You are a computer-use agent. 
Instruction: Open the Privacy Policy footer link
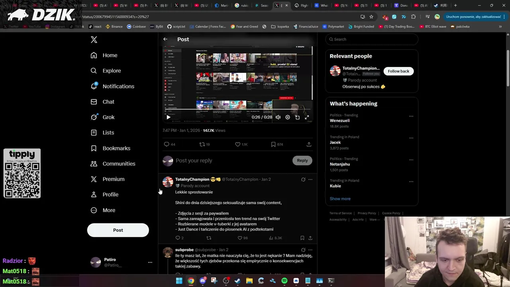pyautogui.click(x=367, y=213)
